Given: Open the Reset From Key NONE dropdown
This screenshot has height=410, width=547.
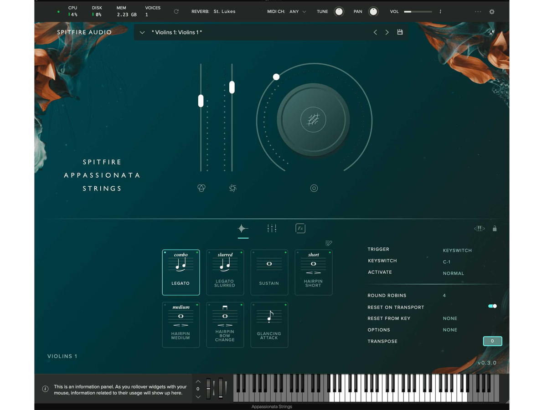Looking at the screenshot, I should pyautogui.click(x=450, y=318).
